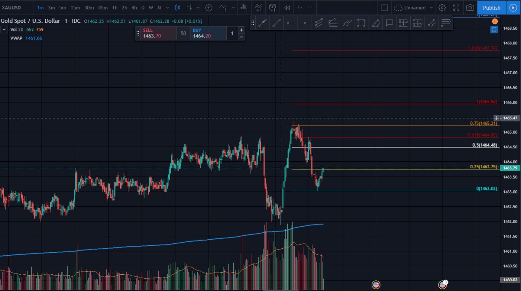Select the trend line drawing tool
Viewport: 521px width, 291px height.
tap(277, 23)
